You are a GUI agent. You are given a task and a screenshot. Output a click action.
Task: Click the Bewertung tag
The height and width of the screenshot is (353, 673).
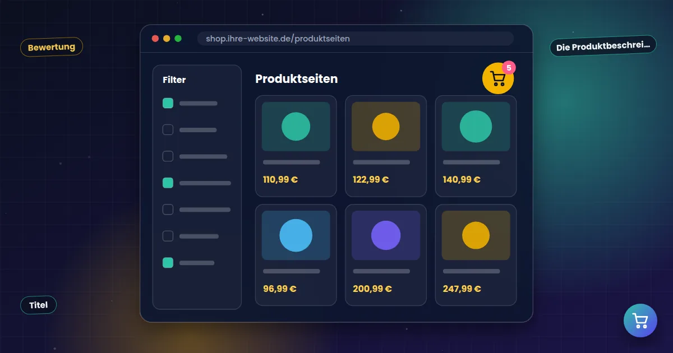[x=52, y=47]
